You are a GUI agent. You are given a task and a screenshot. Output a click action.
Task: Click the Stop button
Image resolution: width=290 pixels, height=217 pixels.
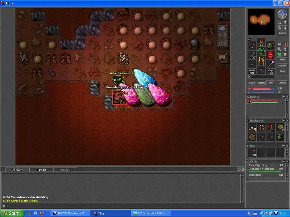coord(282,60)
